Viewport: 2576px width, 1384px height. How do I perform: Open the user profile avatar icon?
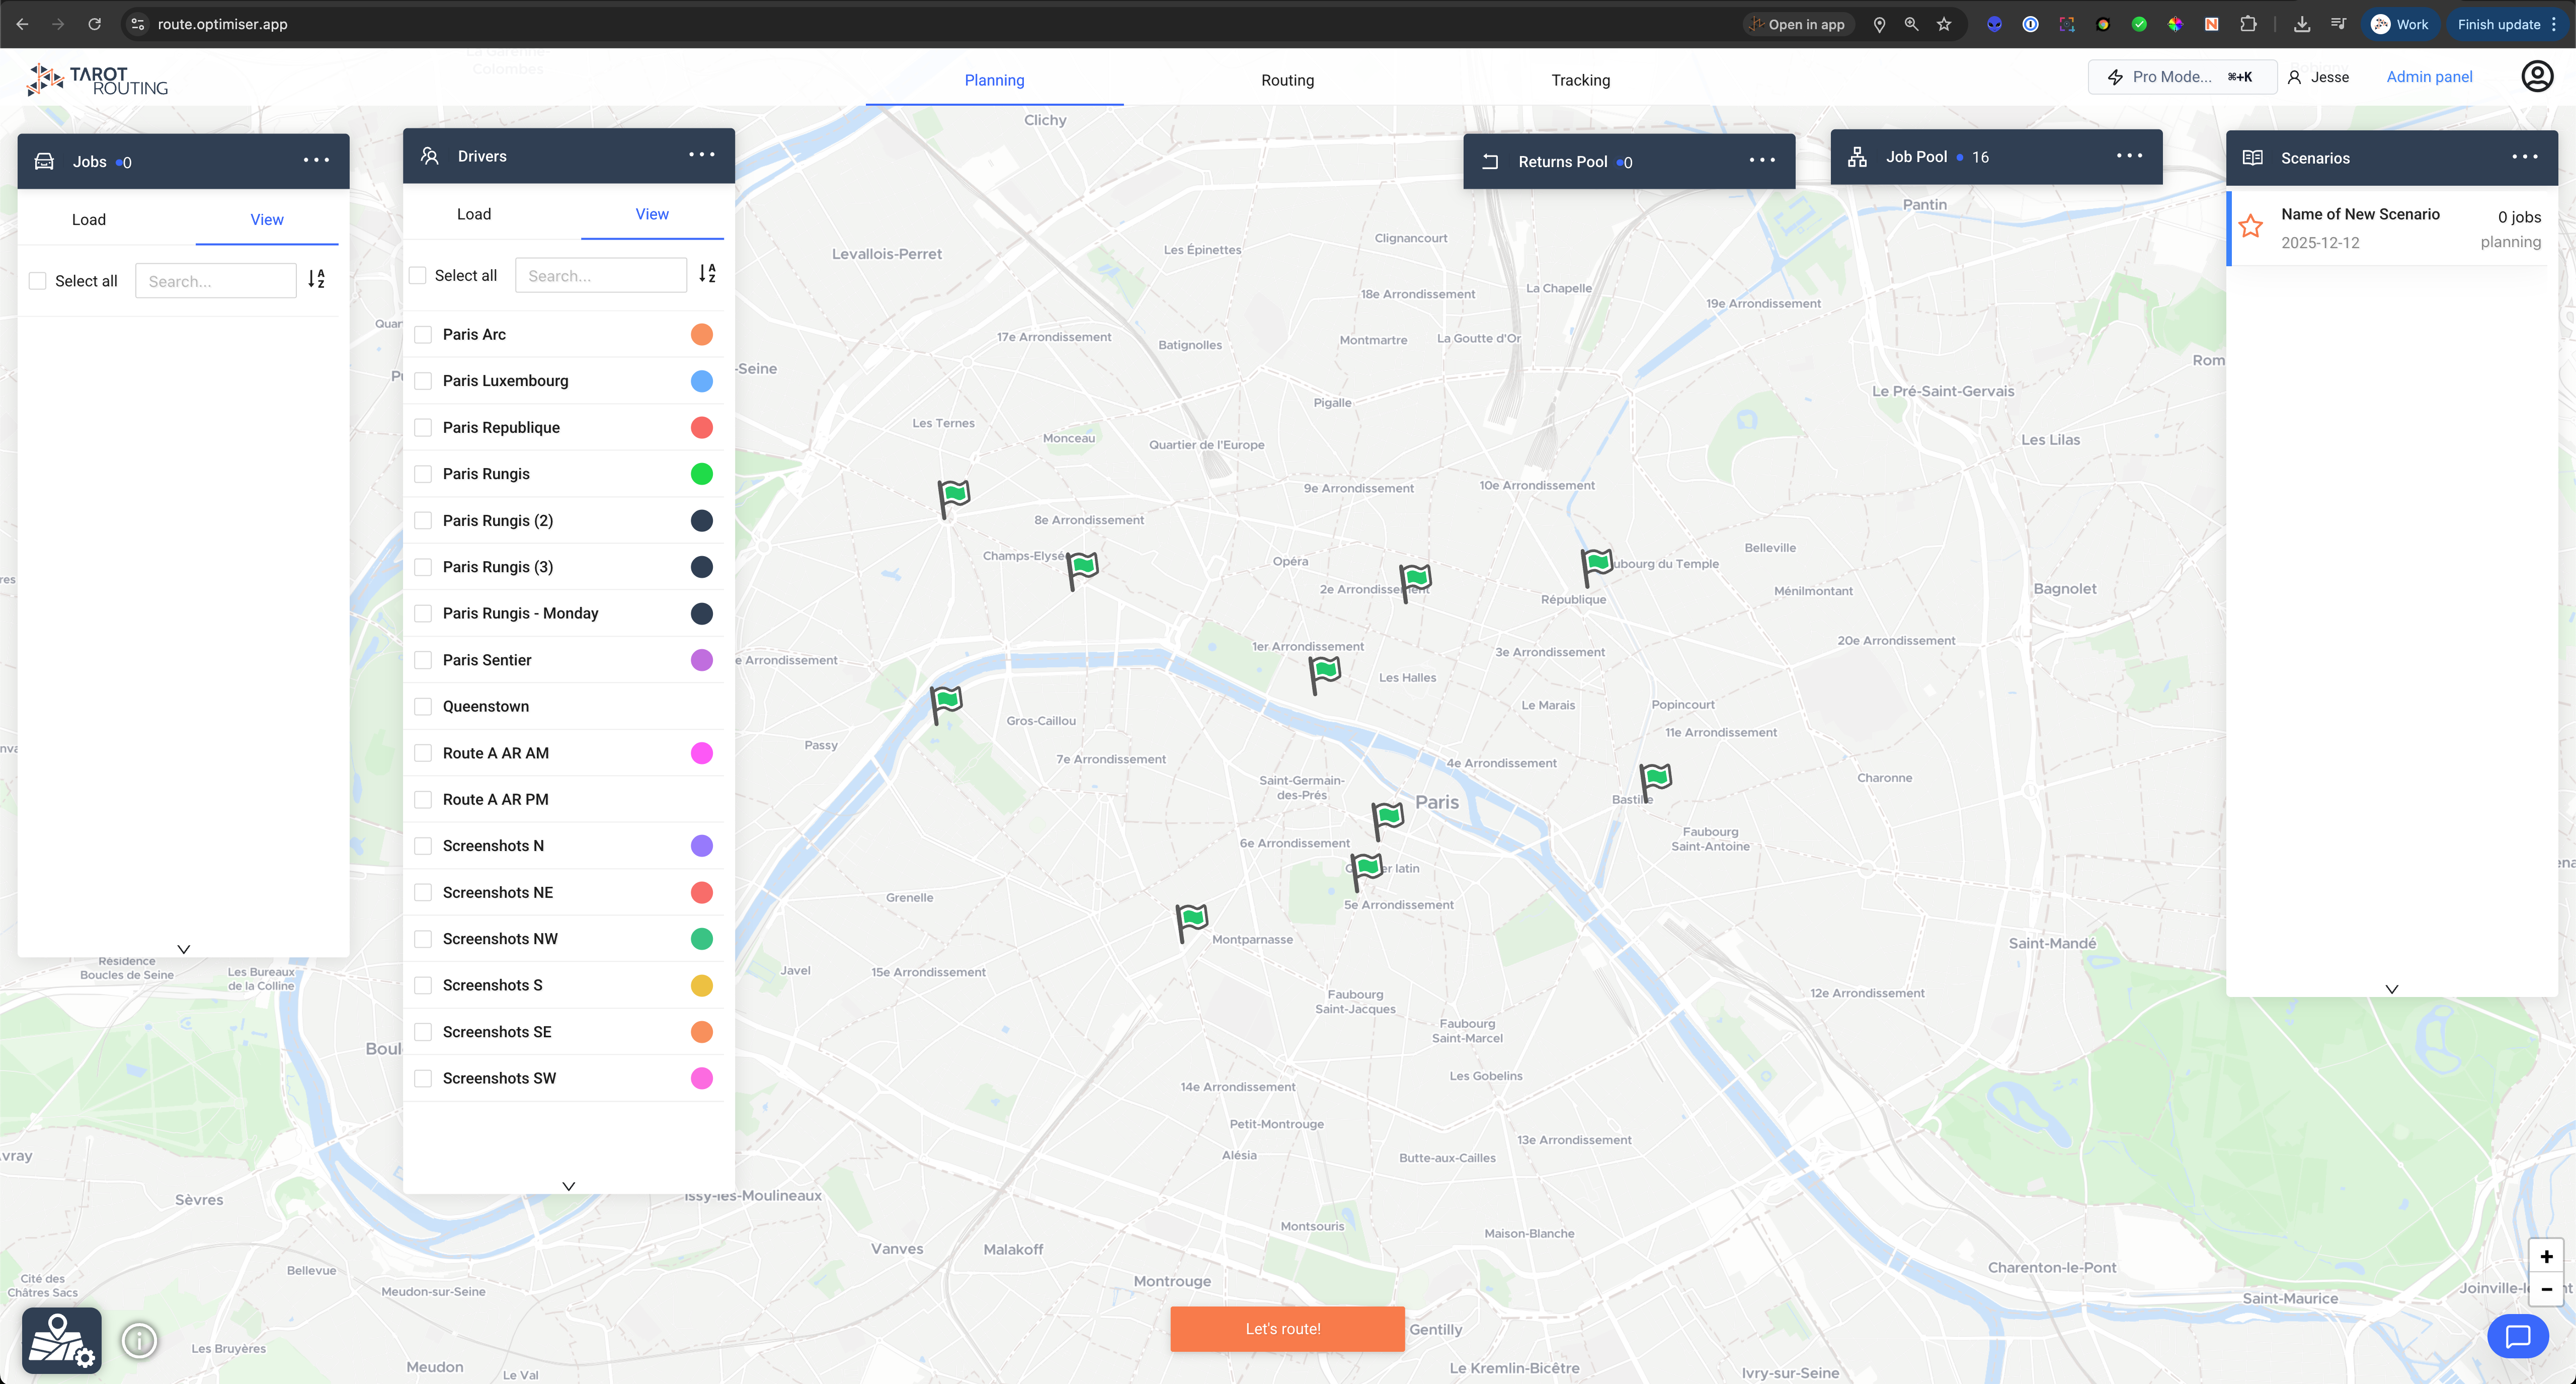(x=2536, y=77)
